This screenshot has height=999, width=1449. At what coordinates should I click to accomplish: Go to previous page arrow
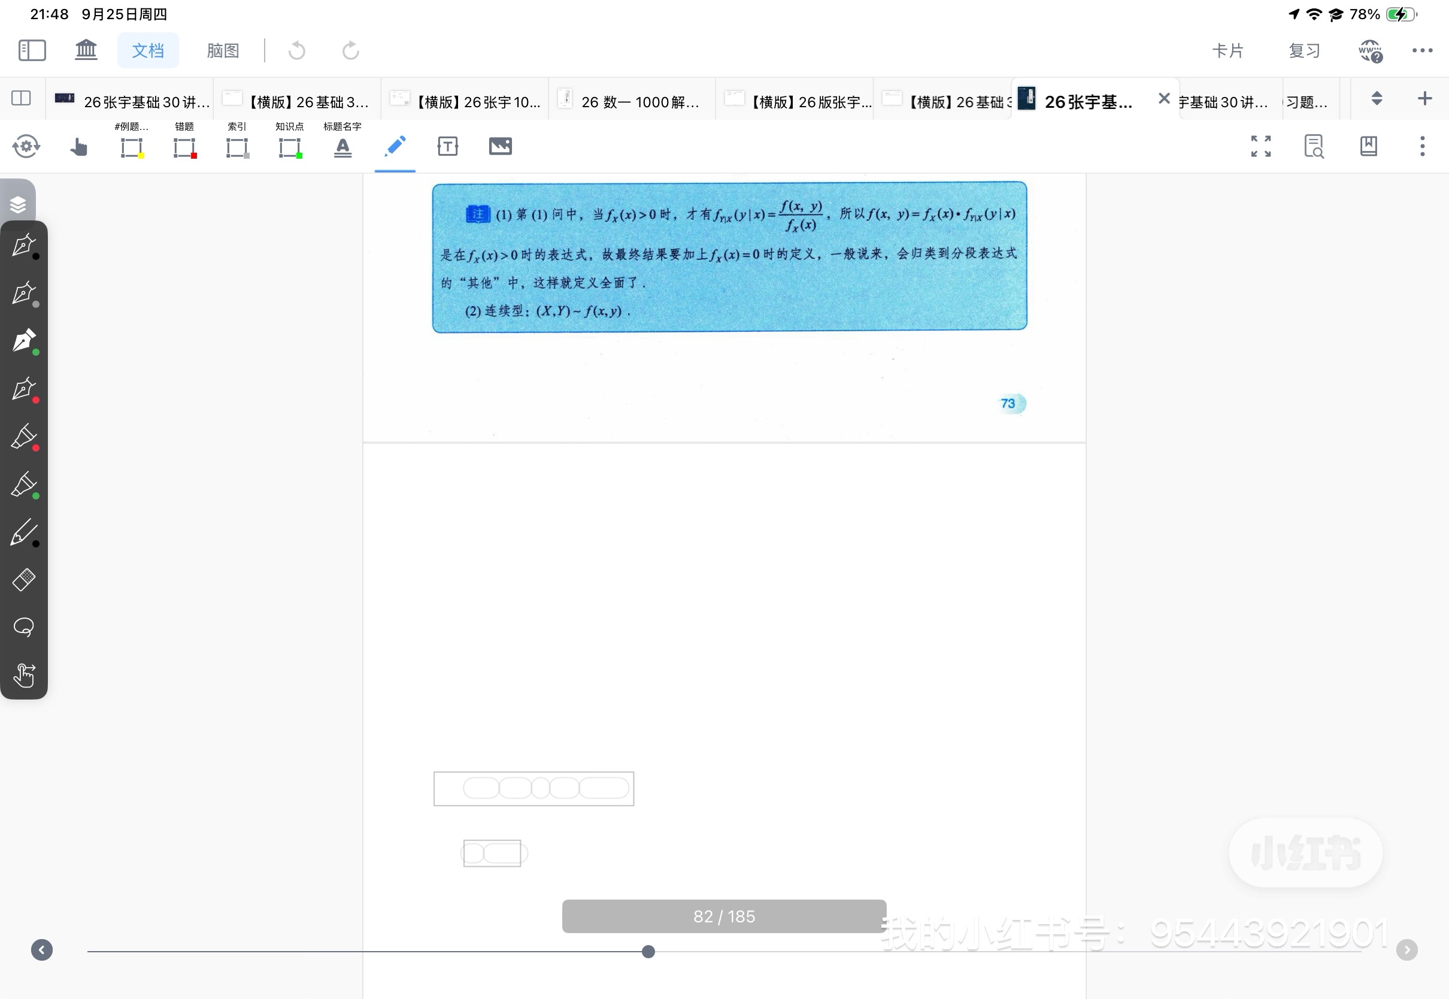tap(42, 950)
